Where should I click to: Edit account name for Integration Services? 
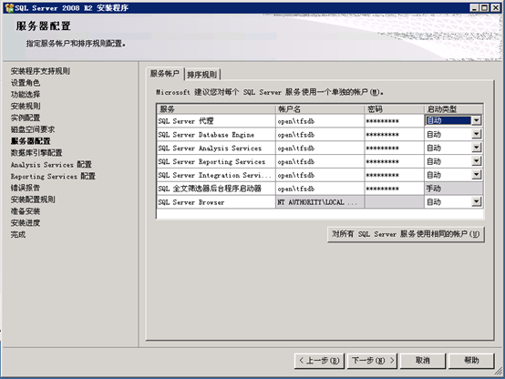320,175
